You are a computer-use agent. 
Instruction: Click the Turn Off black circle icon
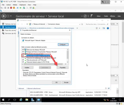click(x=8, y=8)
